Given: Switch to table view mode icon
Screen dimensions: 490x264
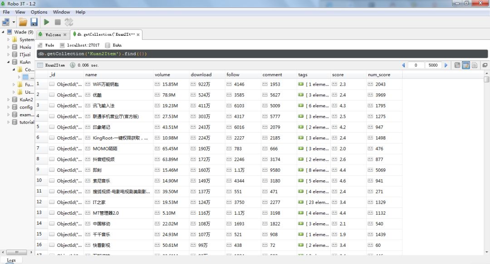Looking at the screenshot, I should pyautogui.click(x=466, y=65).
